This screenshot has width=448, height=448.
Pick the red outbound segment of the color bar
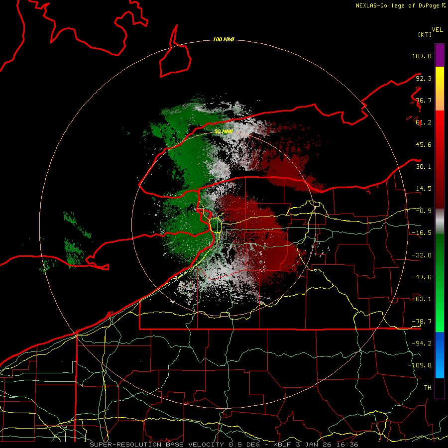click(440, 159)
